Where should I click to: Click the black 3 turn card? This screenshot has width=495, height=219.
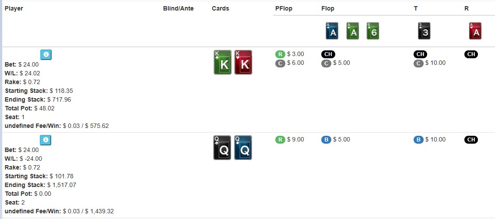424,31
